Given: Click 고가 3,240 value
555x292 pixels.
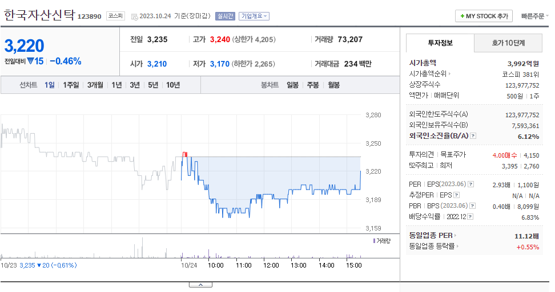Looking at the screenshot, I should [220, 39].
